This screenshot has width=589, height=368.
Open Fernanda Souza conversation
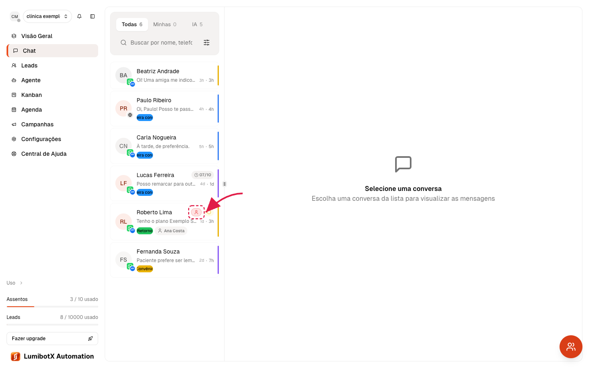click(x=164, y=260)
